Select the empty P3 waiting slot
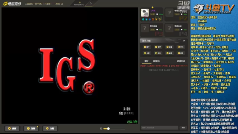 152,30
